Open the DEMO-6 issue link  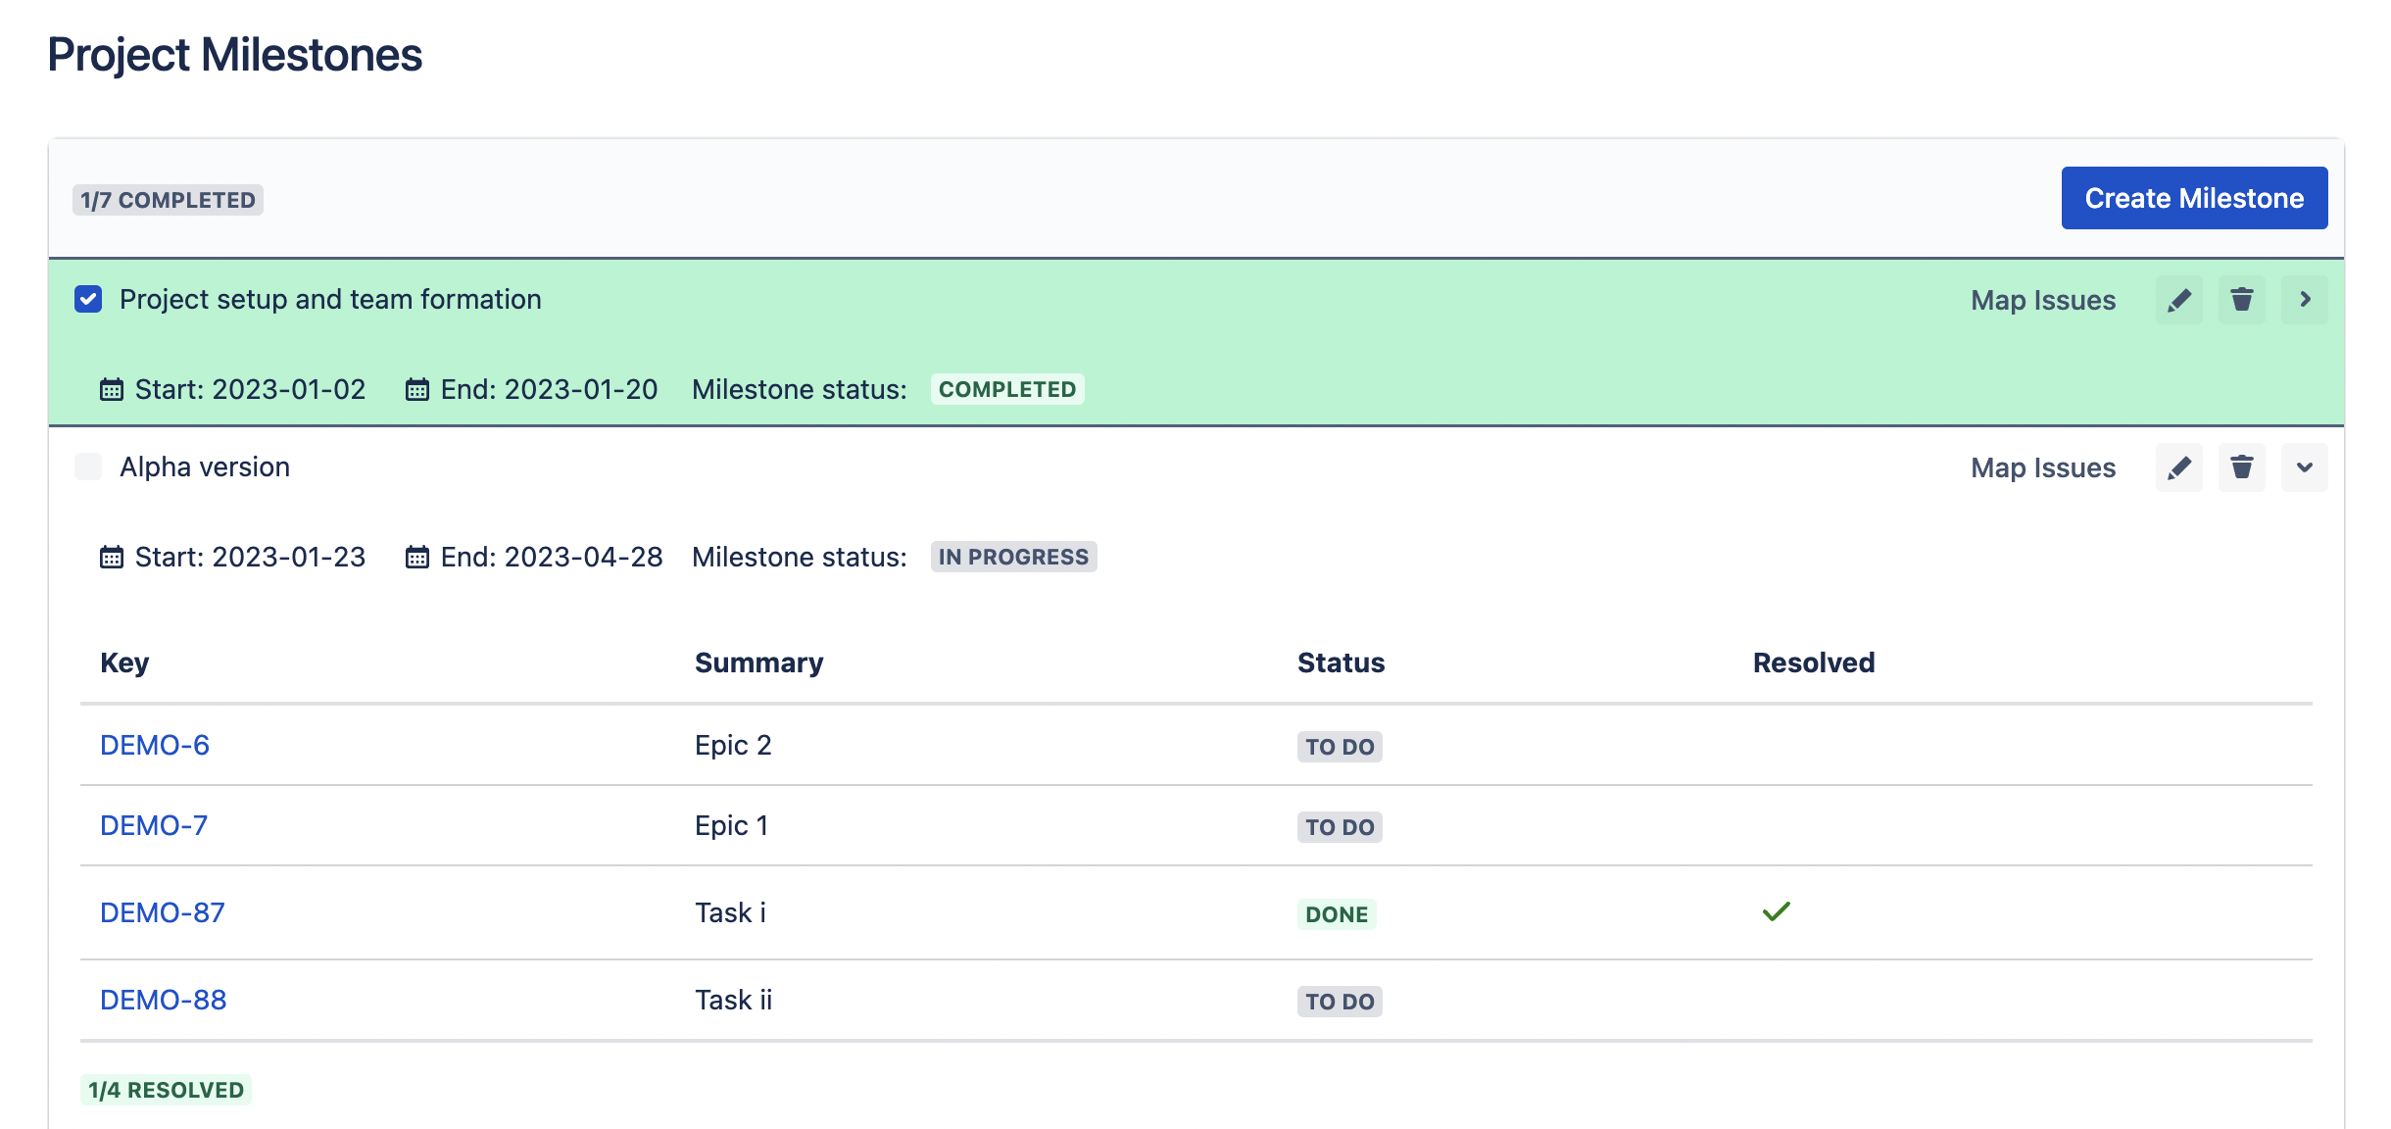(155, 745)
